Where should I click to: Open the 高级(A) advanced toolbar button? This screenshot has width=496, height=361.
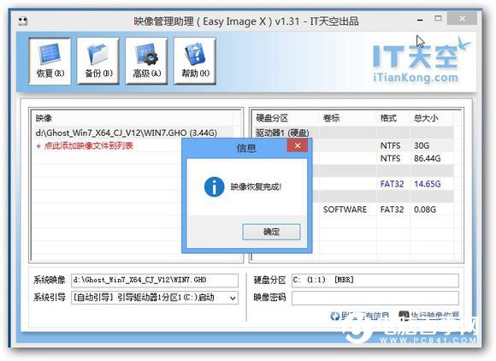click(146, 61)
